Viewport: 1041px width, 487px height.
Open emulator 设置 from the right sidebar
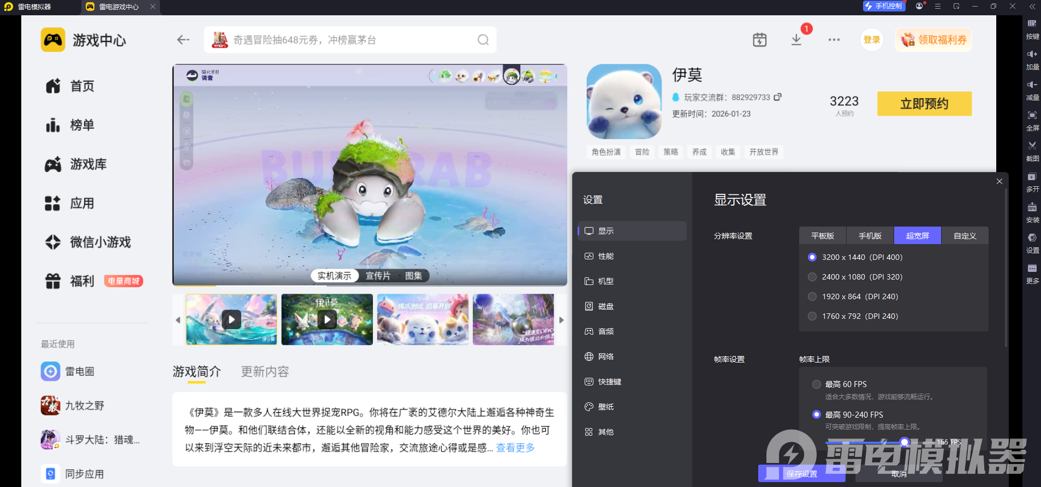pos(1032,243)
